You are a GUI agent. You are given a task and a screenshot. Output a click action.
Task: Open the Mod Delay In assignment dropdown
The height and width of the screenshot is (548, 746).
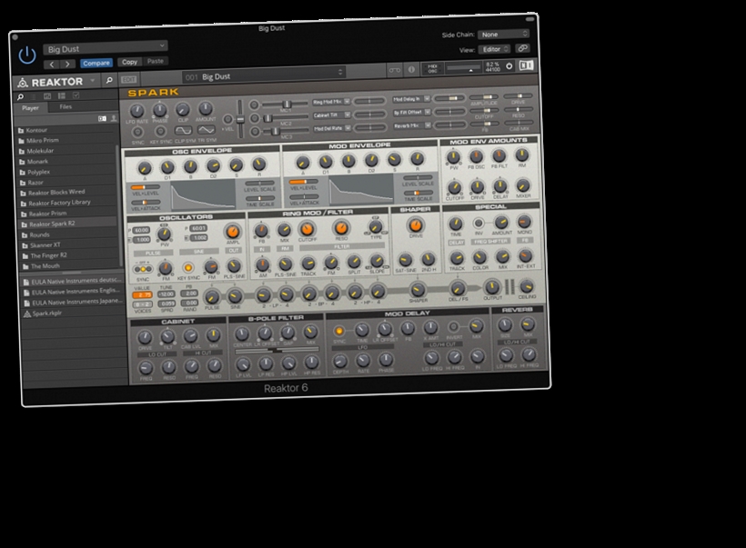(411, 99)
